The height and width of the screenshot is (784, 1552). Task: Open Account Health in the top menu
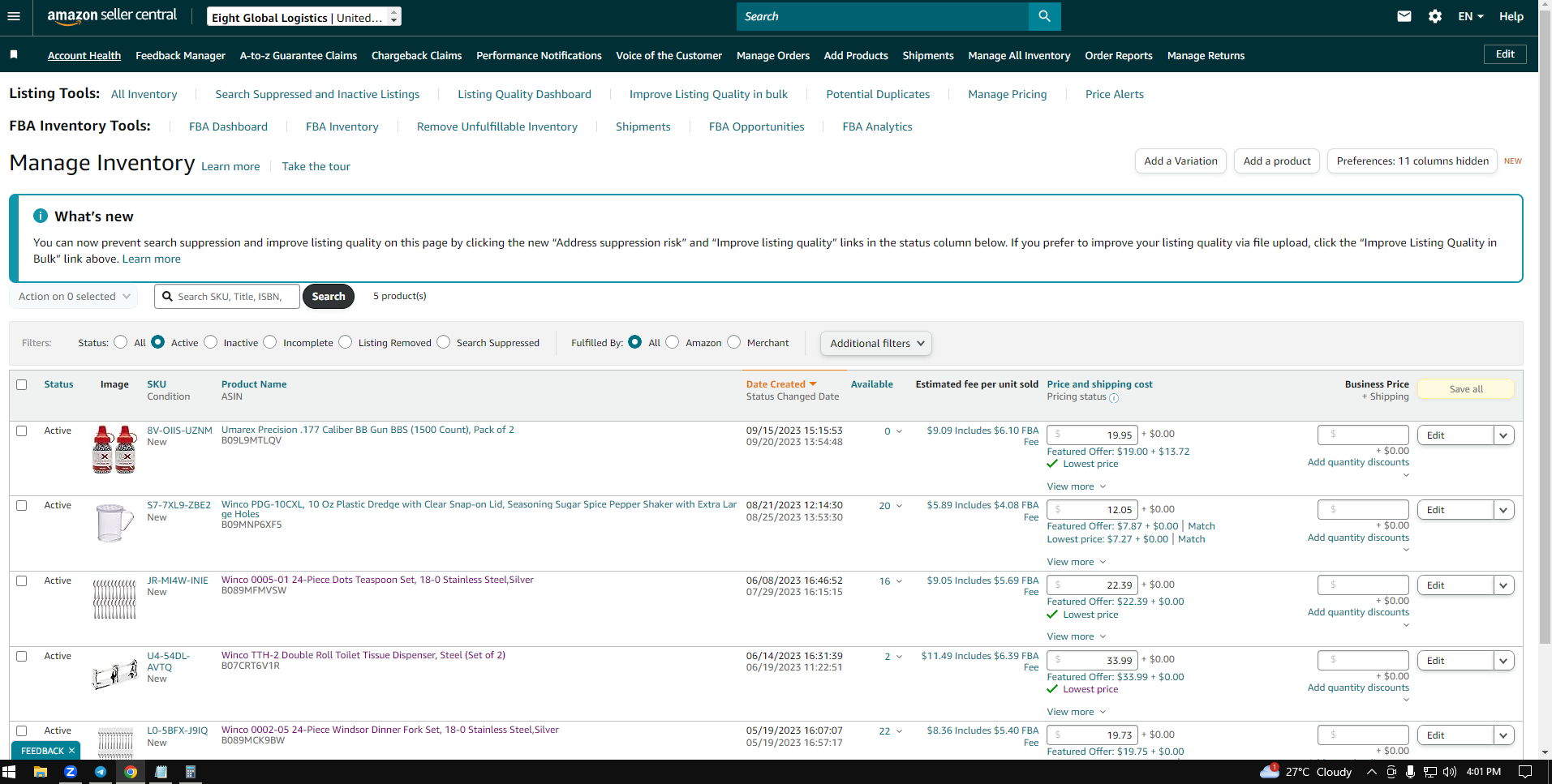[84, 55]
